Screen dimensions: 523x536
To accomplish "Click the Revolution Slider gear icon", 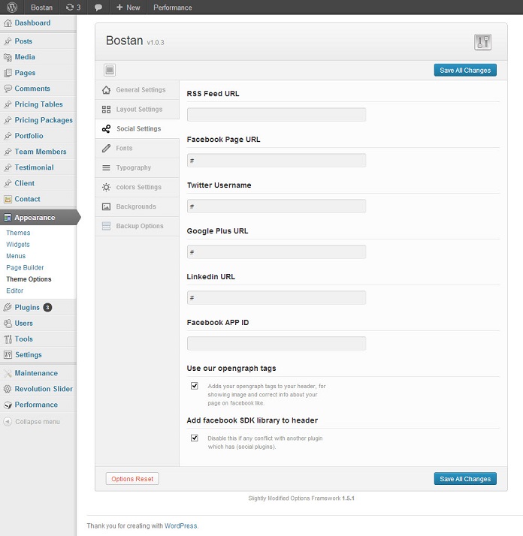I will tap(8, 389).
